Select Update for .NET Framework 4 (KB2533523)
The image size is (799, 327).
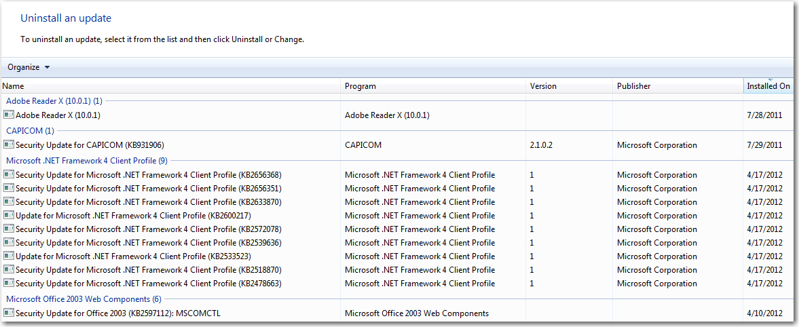(x=134, y=256)
